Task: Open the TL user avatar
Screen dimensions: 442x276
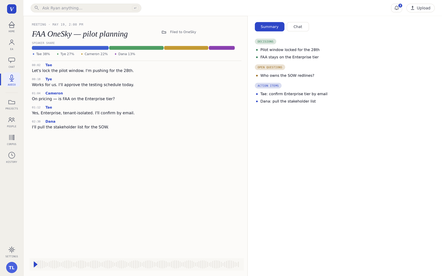Action: pyautogui.click(x=12, y=268)
